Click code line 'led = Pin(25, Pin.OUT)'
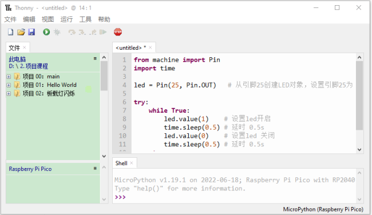The image size is (372, 215). [175, 85]
